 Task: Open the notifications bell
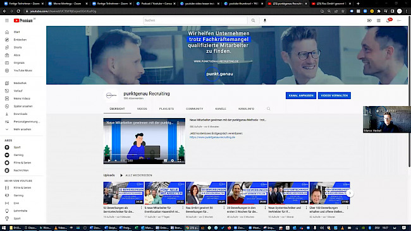[x=388, y=20]
